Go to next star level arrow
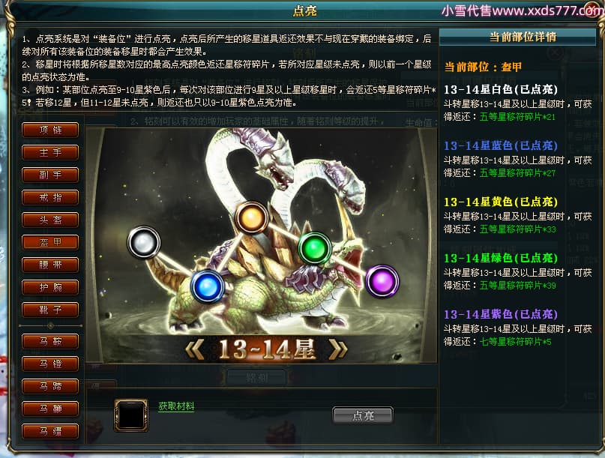The height and width of the screenshot is (458, 605). pos(337,349)
